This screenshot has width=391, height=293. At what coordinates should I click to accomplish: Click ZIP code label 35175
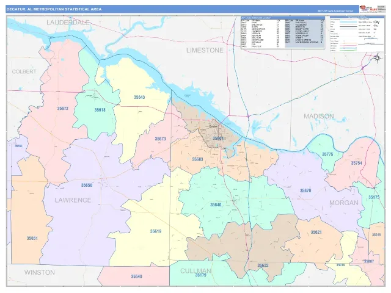click(374, 197)
